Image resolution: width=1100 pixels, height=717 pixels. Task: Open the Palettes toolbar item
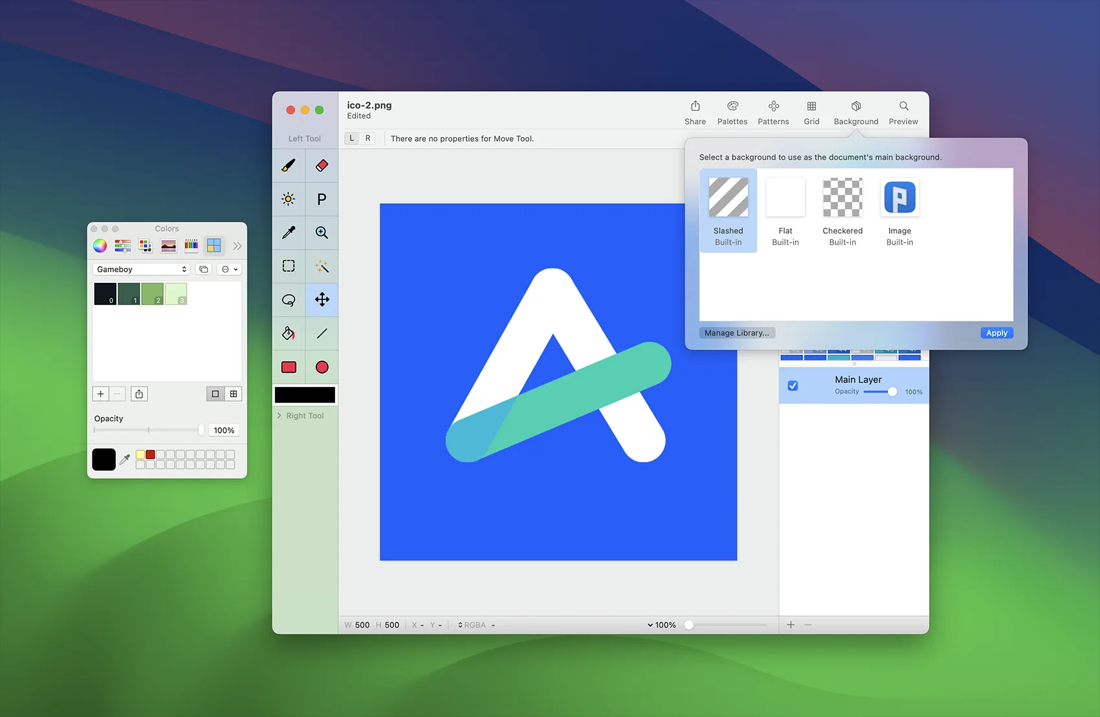pos(732,113)
